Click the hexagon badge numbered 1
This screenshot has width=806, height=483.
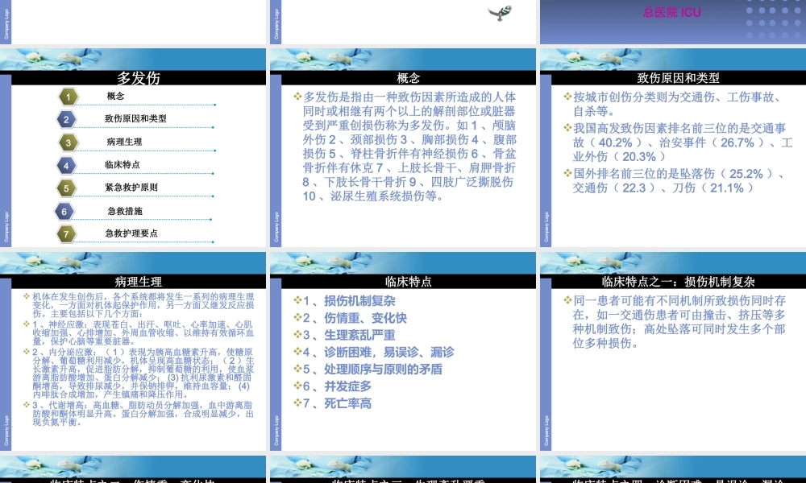coord(70,97)
